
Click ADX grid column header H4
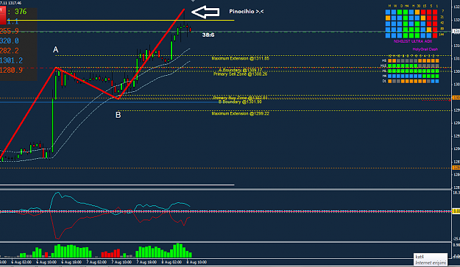406,6
